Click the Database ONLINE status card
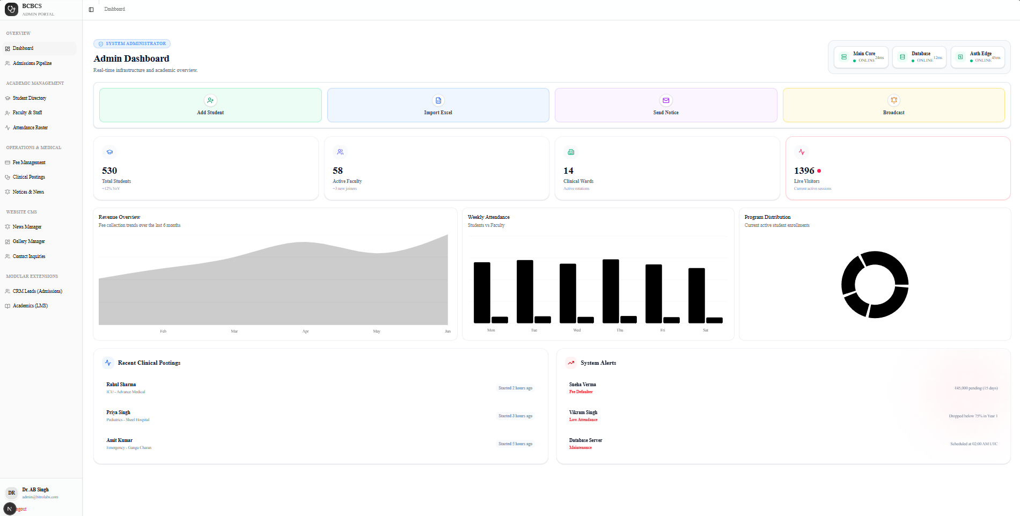 point(919,57)
